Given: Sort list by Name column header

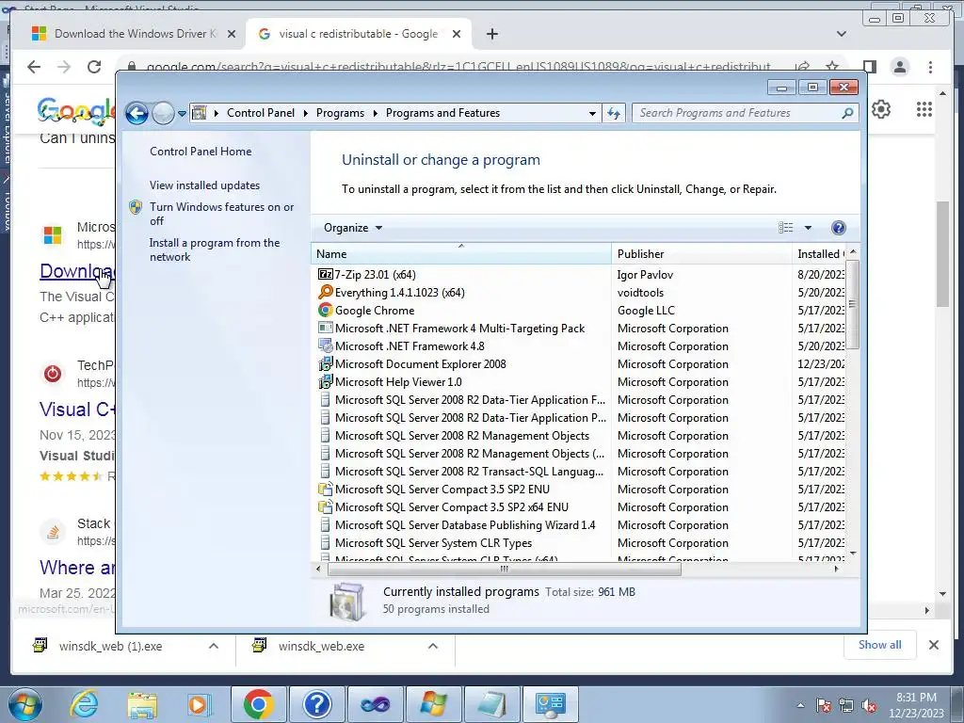Looking at the screenshot, I should (x=461, y=254).
